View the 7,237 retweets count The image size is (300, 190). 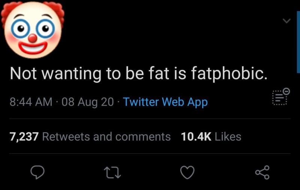click(x=24, y=137)
